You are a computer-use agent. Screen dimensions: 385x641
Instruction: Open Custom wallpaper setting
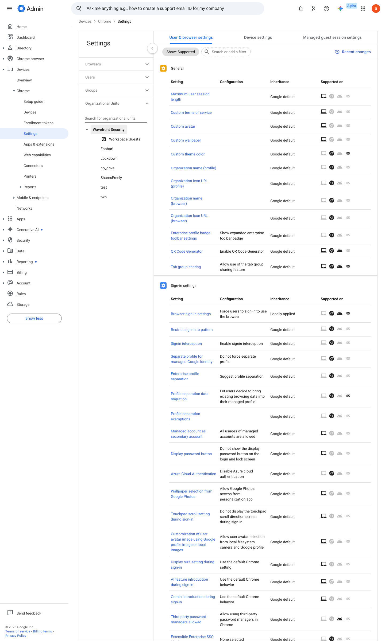point(186,140)
